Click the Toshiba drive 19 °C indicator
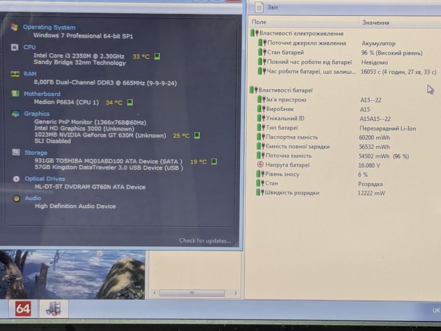 [x=214, y=161]
